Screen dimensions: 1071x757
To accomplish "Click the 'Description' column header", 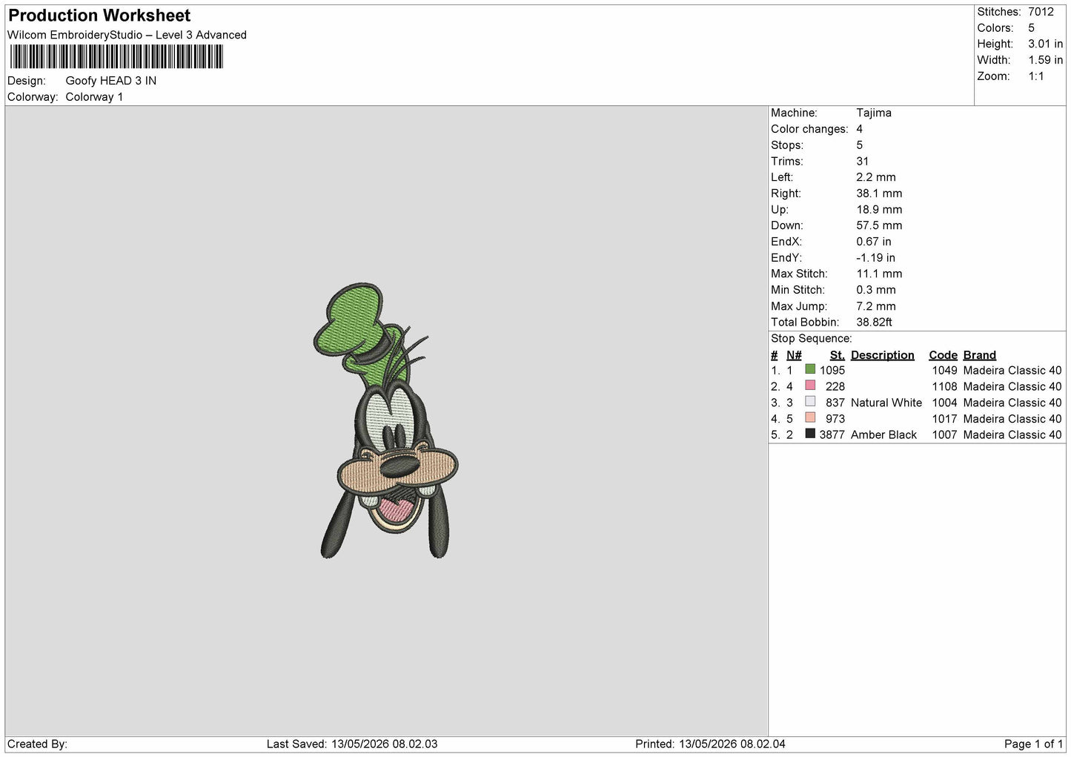I will click(883, 355).
